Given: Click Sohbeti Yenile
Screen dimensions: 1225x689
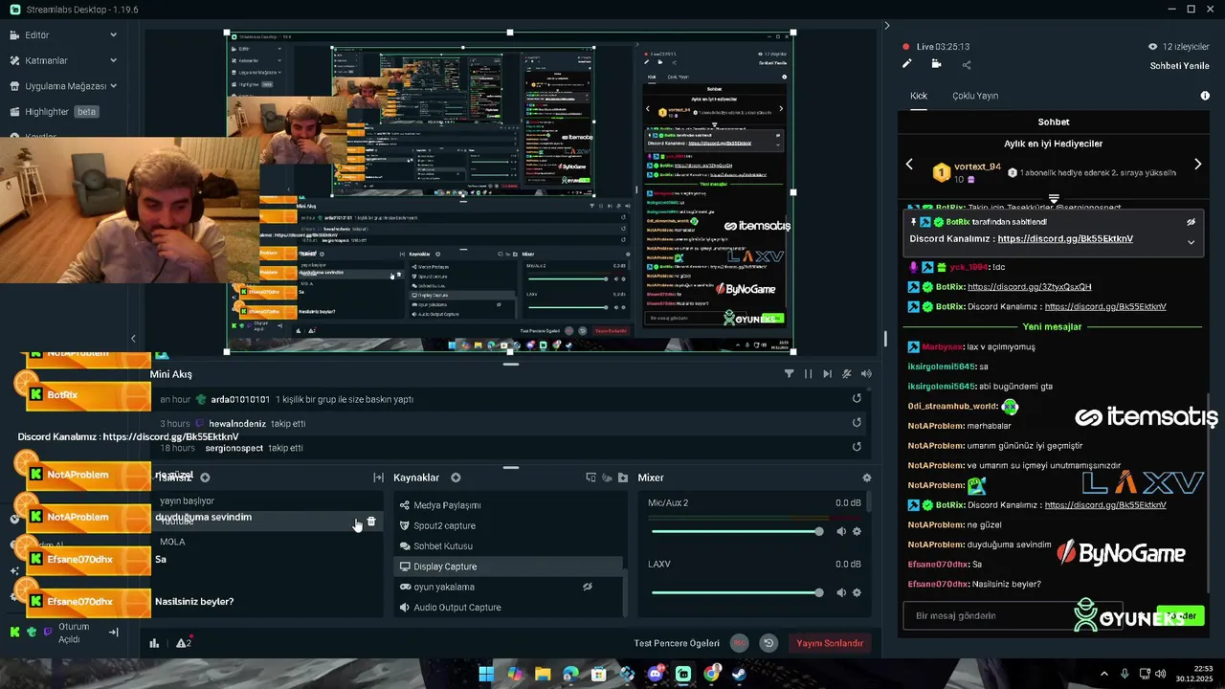Looking at the screenshot, I should [1179, 66].
